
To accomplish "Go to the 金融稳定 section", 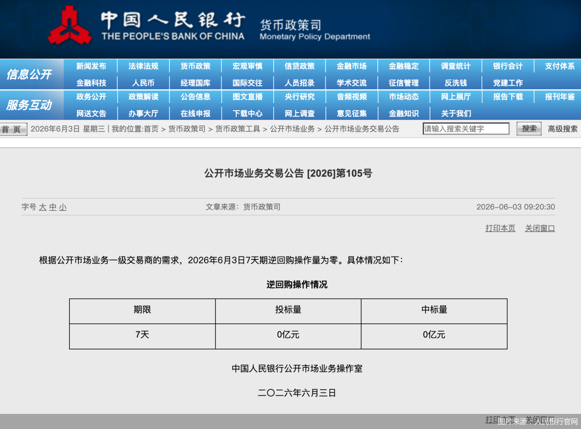I will click(404, 66).
